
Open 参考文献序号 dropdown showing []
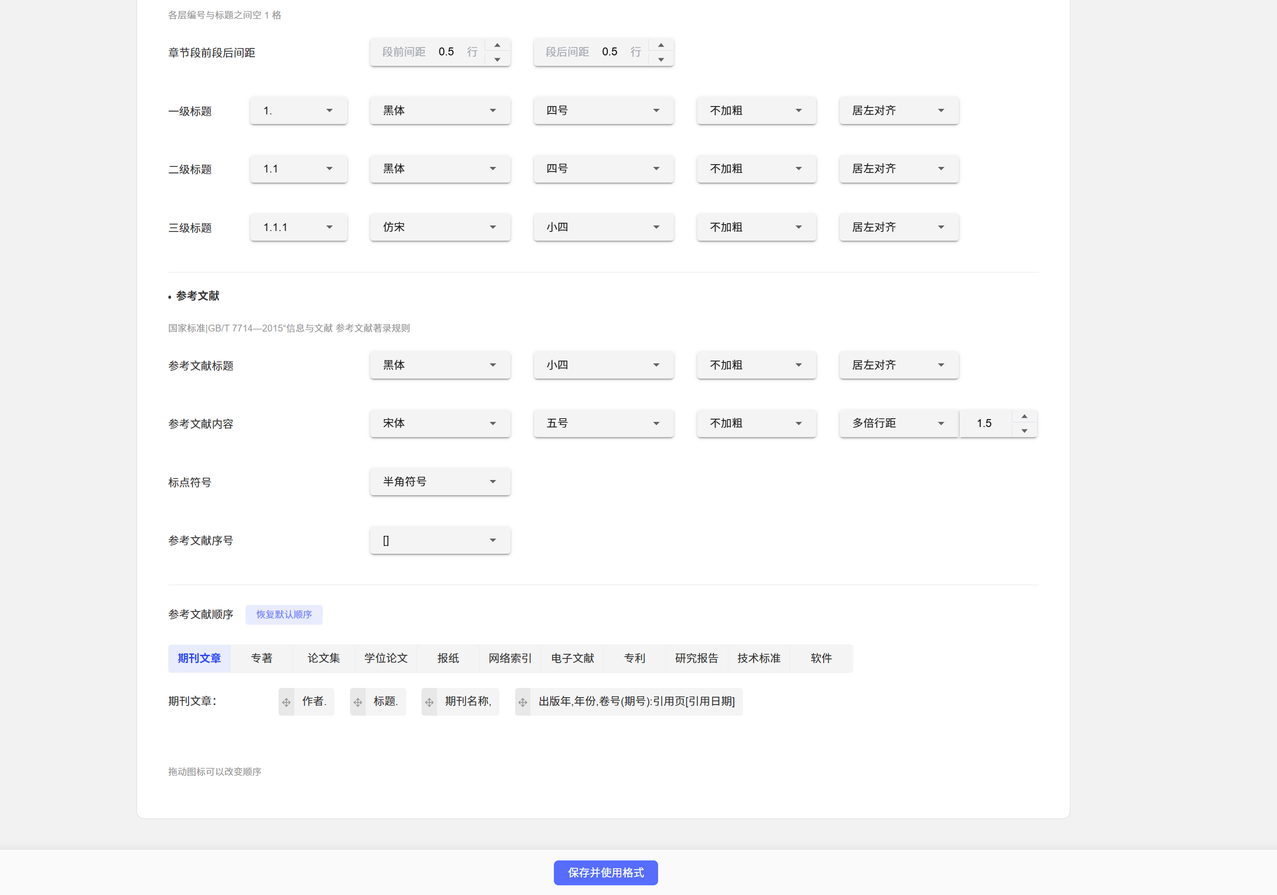[x=440, y=540]
